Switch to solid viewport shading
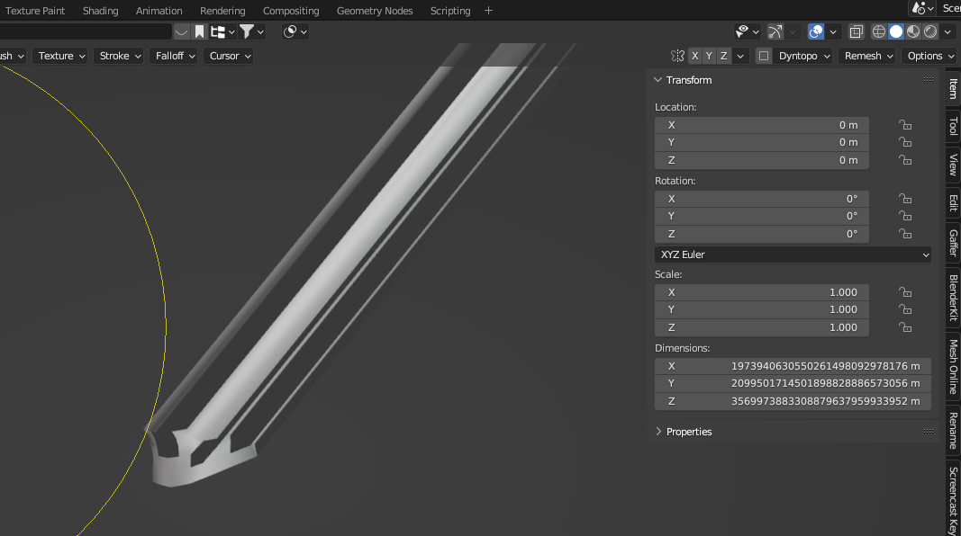The height and width of the screenshot is (536, 961). pos(896,31)
